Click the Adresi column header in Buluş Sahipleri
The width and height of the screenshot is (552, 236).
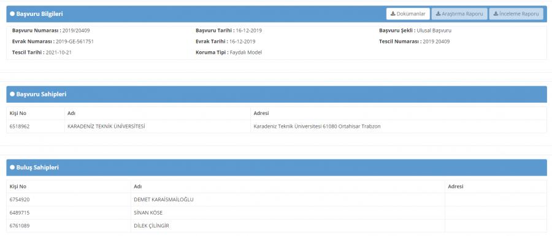[456, 186]
